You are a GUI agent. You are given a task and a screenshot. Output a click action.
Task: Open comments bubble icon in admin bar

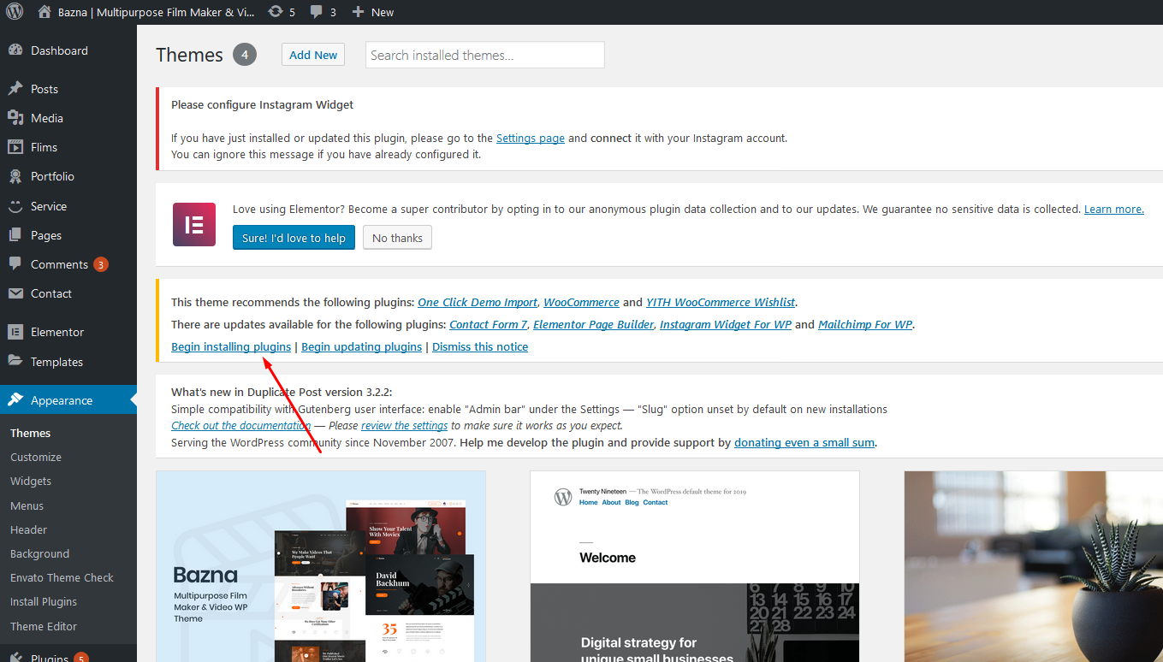[317, 12]
